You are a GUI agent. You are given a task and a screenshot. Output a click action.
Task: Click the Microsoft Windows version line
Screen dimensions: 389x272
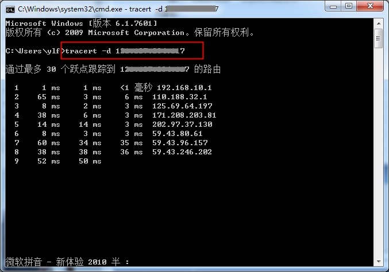point(82,24)
